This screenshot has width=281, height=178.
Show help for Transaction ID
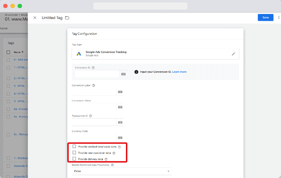point(91,116)
